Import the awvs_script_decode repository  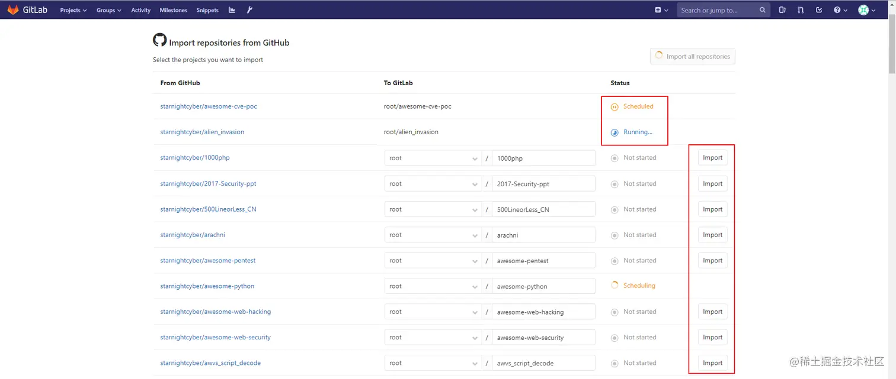click(712, 363)
